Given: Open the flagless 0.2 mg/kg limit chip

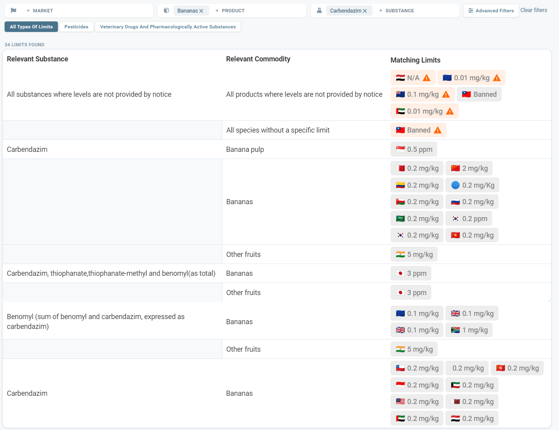Looking at the screenshot, I should point(467,368).
